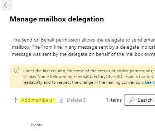Click the trash can icon beside Delete(0)
This screenshot has width=155, height=131.
coord(61,100)
